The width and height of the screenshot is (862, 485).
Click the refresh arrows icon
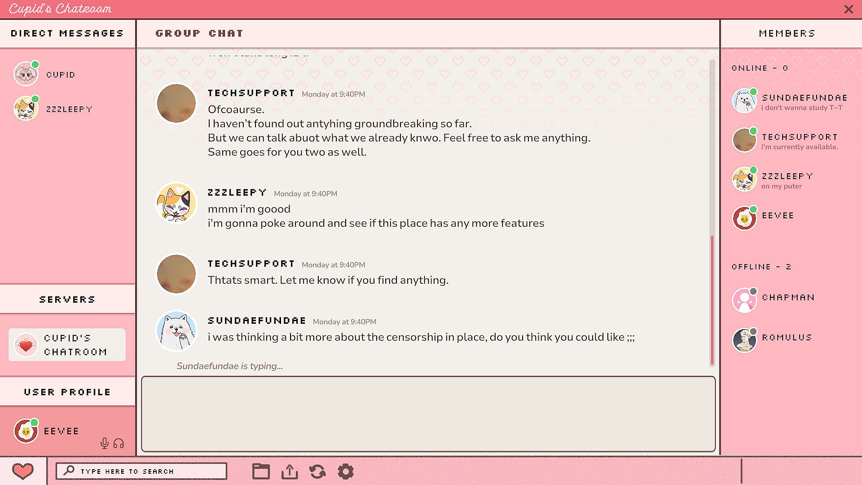point(317,472)
